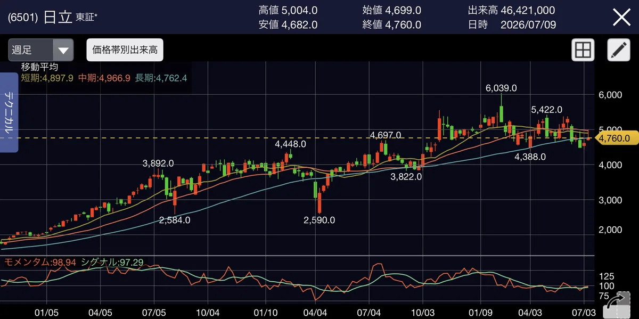Click the 価格帯別出来高 button

click(x=125, y=50)
